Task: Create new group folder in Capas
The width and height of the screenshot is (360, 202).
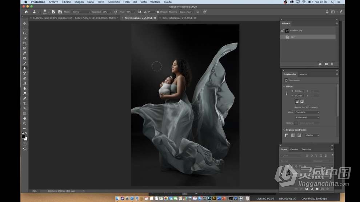Action: coord(317,189)
